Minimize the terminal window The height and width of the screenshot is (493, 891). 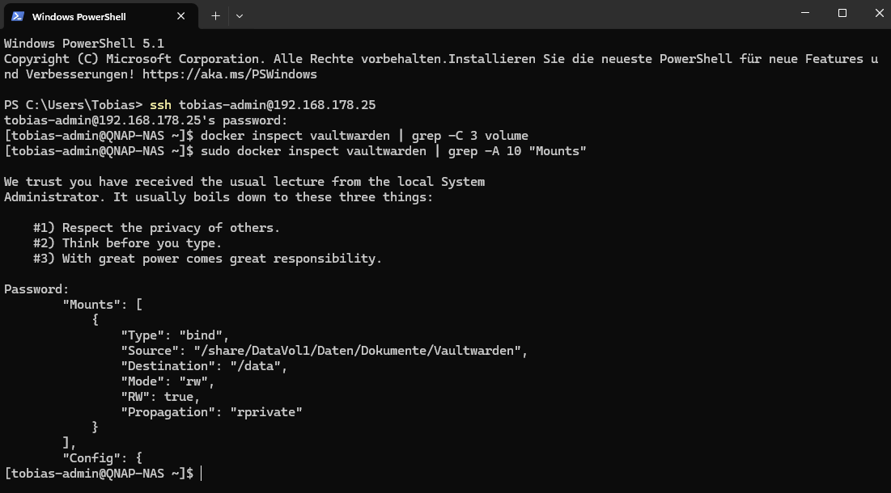coord(805,13)
